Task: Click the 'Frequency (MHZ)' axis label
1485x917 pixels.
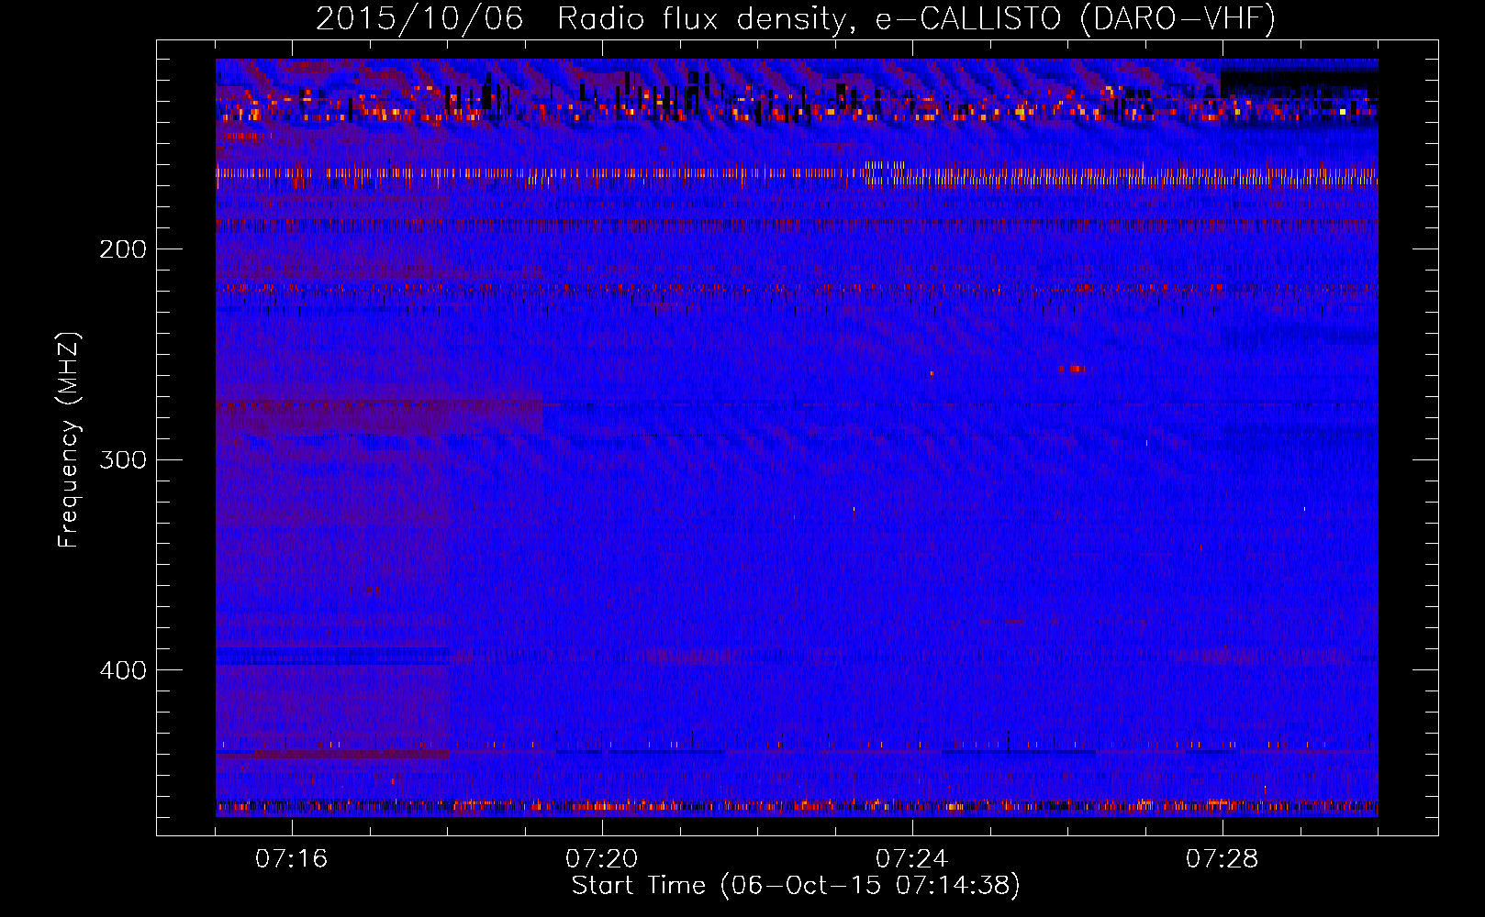Action: [69, 440]
